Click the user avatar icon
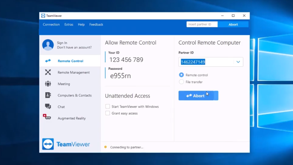 pos(48,45)
